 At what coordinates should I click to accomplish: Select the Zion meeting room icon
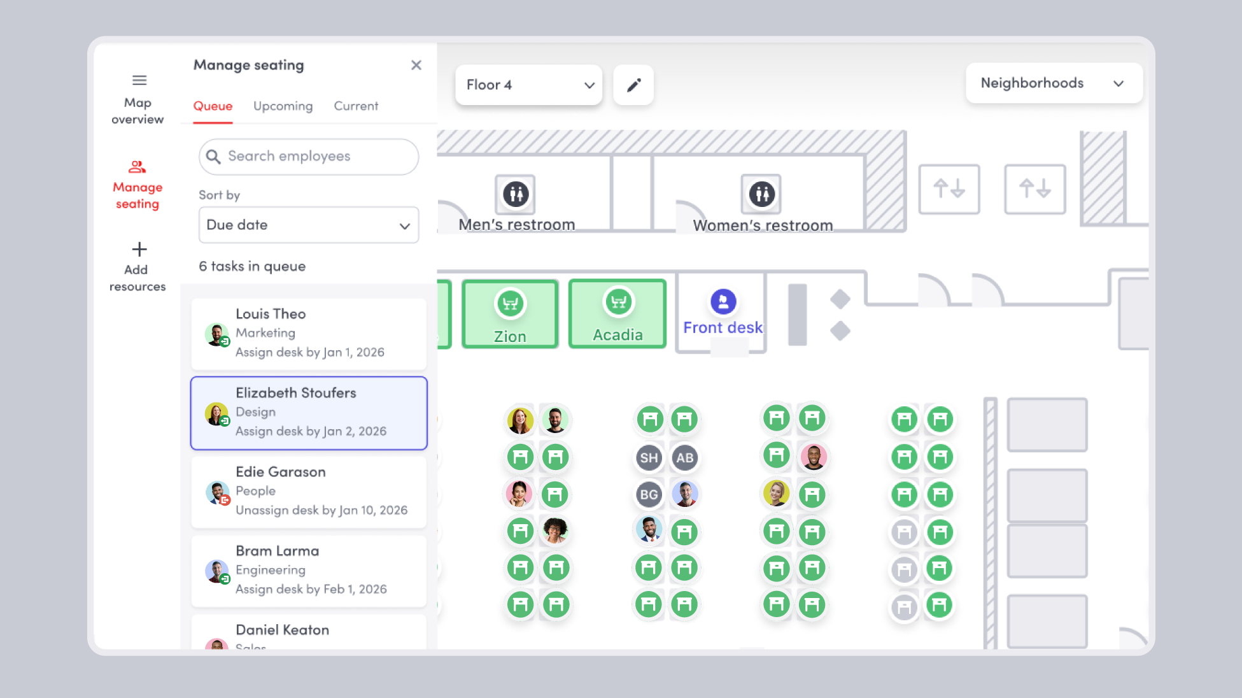pos(511,304)
